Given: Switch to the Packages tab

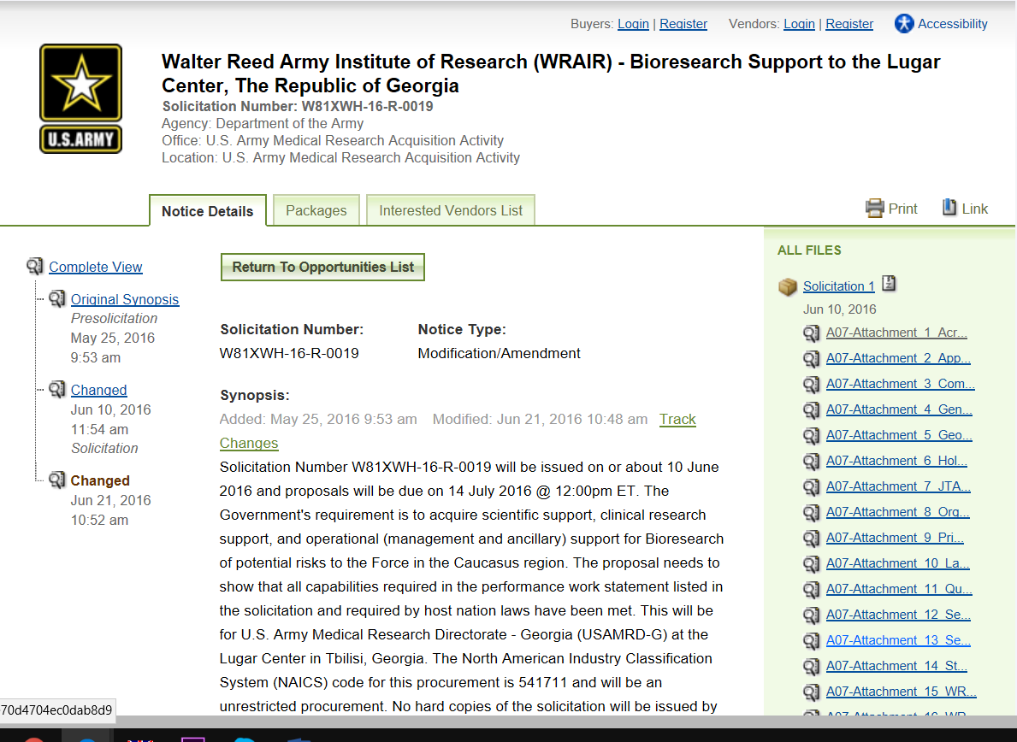Looking at the screenshot, I should [316, 210].
